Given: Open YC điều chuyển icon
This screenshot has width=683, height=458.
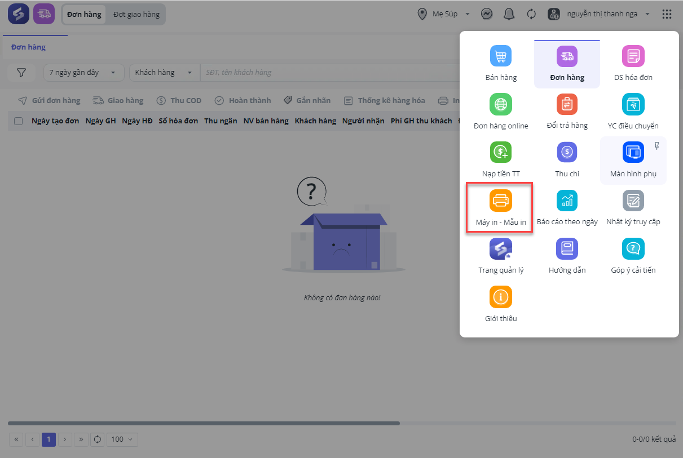Looking at the screenshot, I should point(633,104).
